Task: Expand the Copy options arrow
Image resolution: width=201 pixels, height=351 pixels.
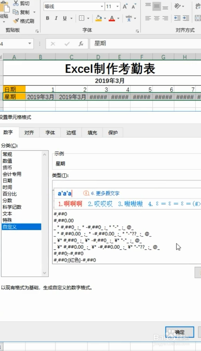Action: (x=34, y=12)
